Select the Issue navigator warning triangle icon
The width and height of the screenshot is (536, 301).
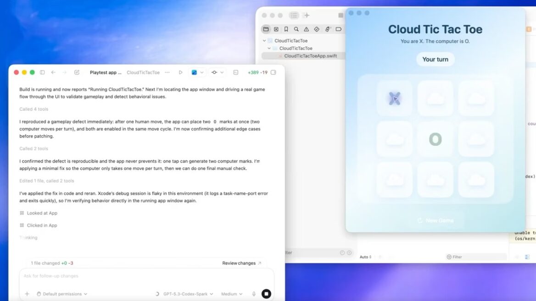click(306, 29)
